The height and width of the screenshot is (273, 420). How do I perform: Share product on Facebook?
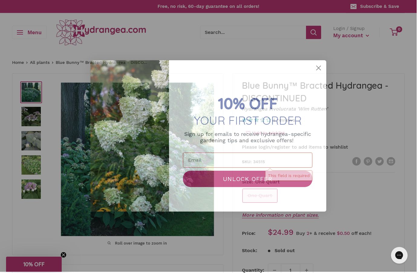[x=357, y=161]
